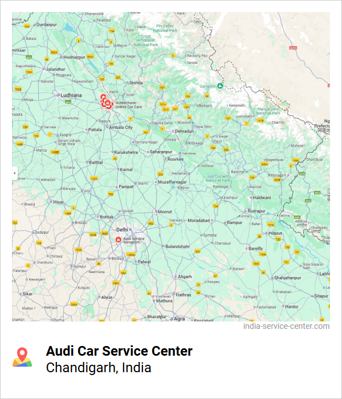The image size is (342, 399).
Task: Click the Yamuna Nagar label
Action: 146,142
